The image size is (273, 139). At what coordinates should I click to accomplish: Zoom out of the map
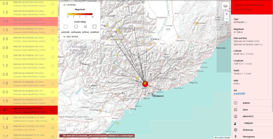point(227,19)
